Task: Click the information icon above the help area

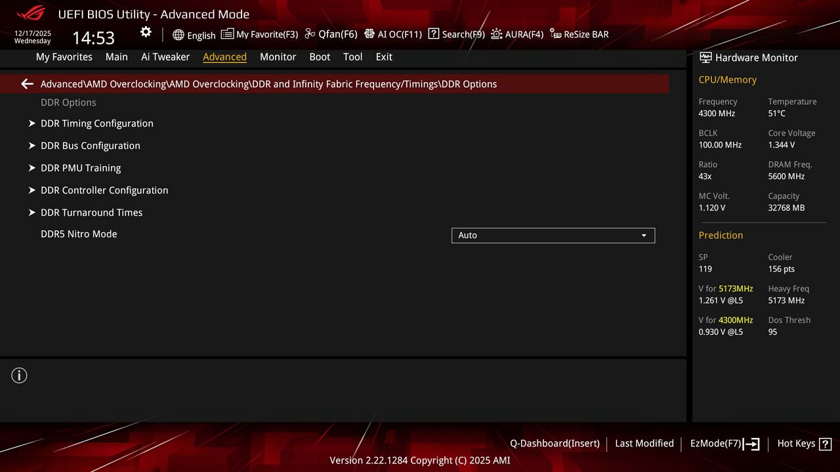Action: (19, 375)
